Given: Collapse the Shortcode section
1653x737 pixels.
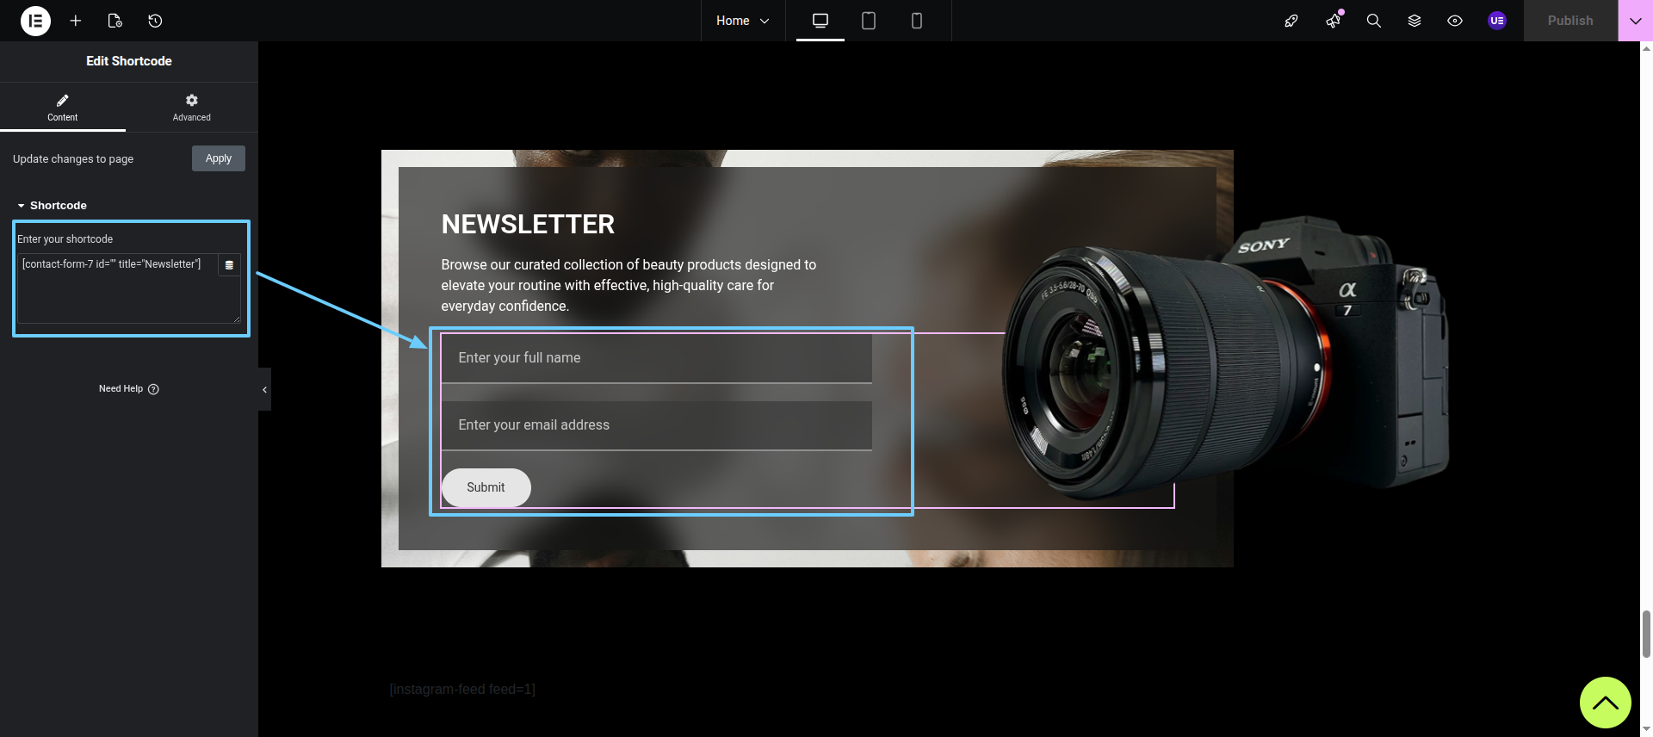Looking at the screenshot, I should [x=52, y=206].
